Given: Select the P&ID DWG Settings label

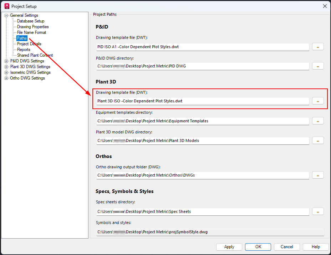Looking at the screenshot, I should coord(27,61).
